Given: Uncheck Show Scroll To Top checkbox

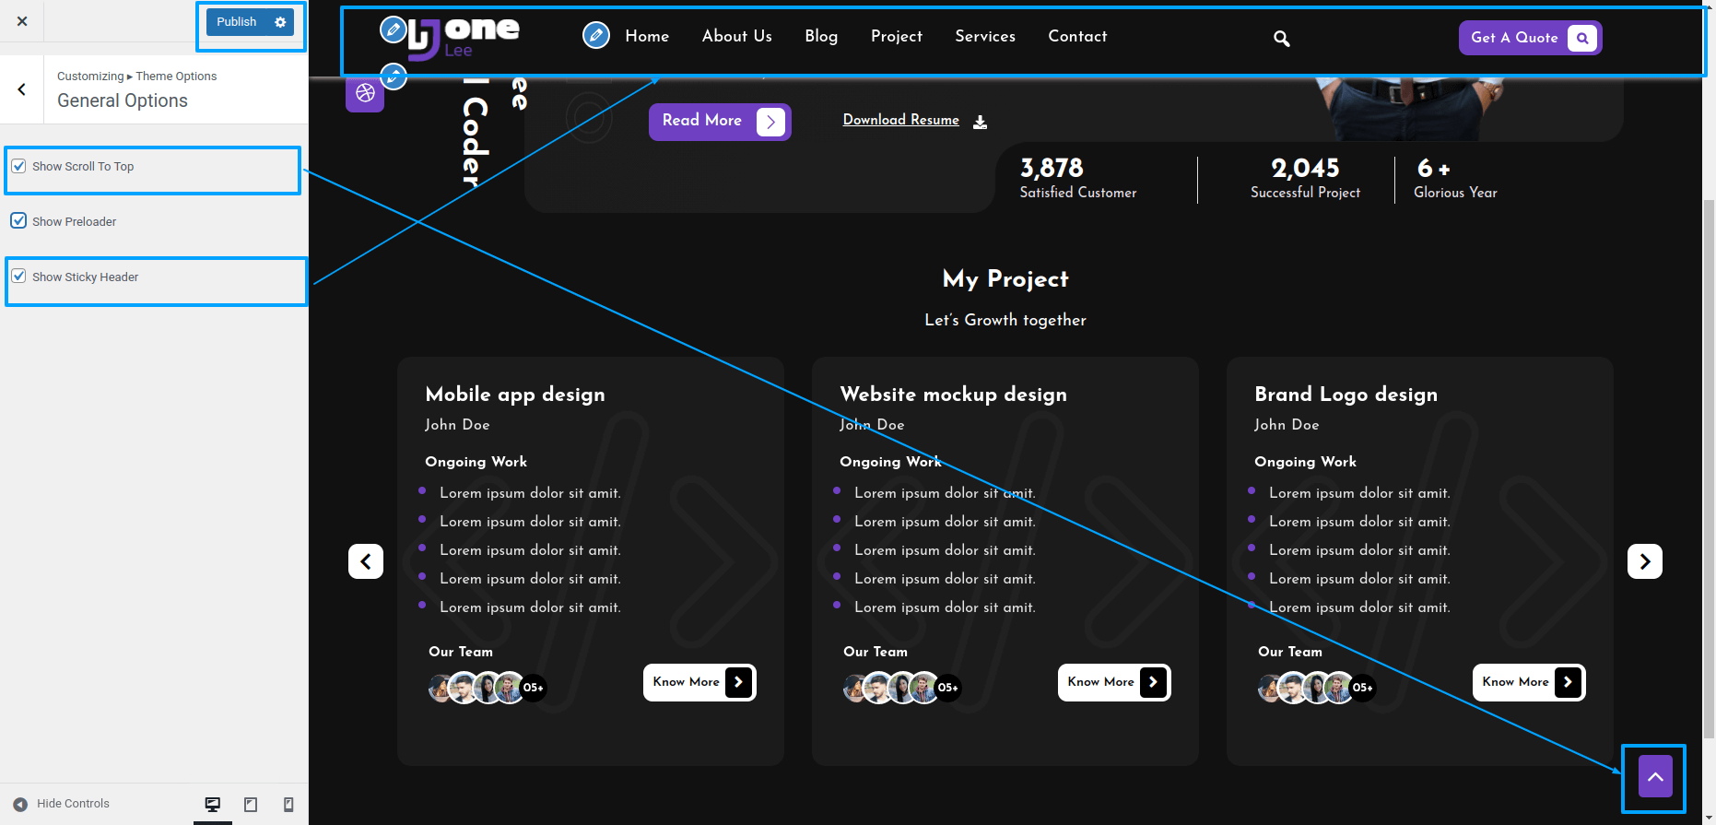Looking at the screenshot, I should coord(18,166).
